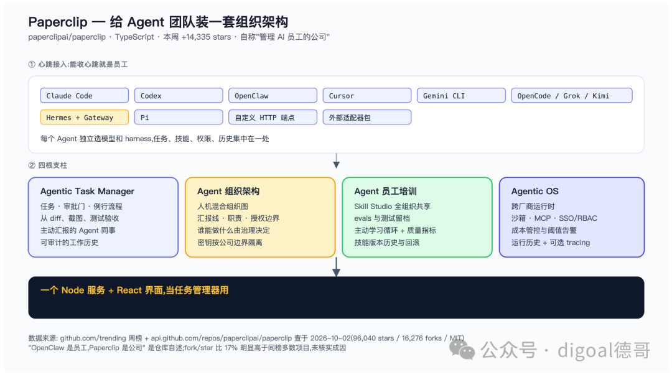Click the subtitle starting with "paperclipai/paperclip"
The width and height of the screenshot is (672, 377).
click(179, 37)
